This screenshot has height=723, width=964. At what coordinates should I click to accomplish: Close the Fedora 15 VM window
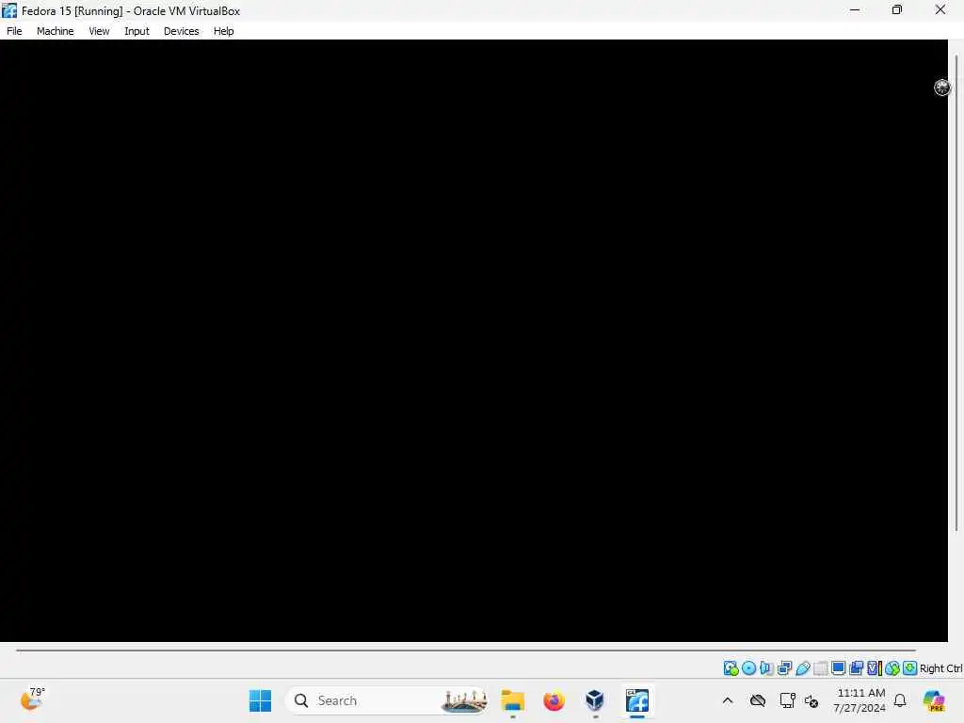click(x=940, y=9)
